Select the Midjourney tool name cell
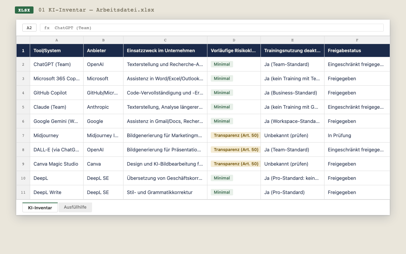406x254 pixels. click(x=57, y=135)
